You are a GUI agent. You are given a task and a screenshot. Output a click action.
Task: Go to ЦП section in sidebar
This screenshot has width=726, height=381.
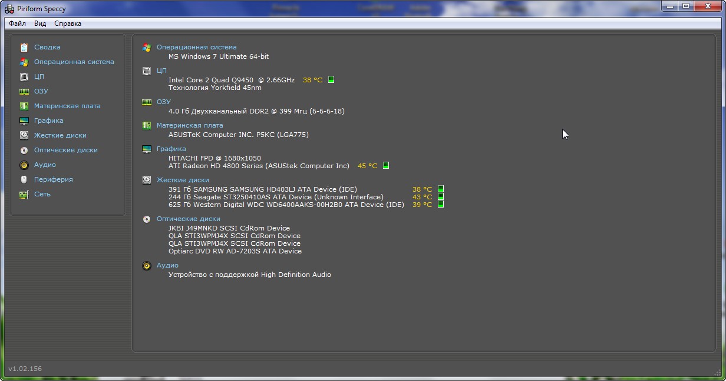[39, 76]
